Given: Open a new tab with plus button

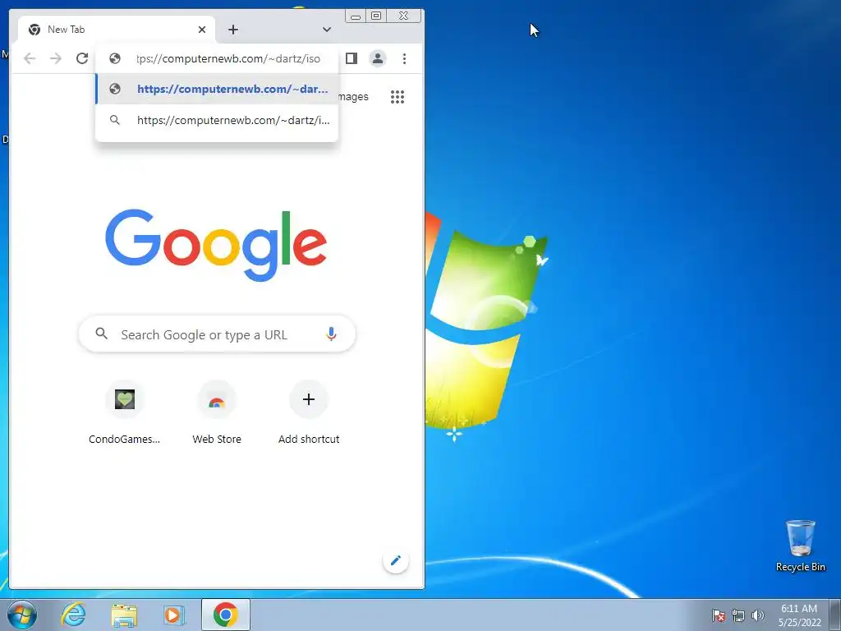Looking at the screenshot, I should point(232,30).
